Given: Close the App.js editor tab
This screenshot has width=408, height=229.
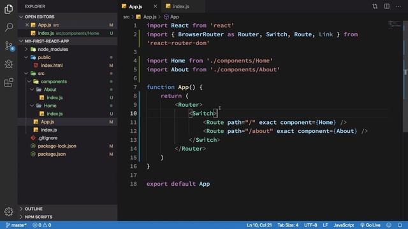Looking at the screenshot, I should click(155, 6).
